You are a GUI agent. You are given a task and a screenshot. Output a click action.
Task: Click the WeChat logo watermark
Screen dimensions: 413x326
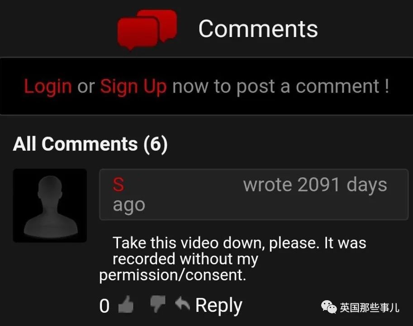[x=329, y=307]
